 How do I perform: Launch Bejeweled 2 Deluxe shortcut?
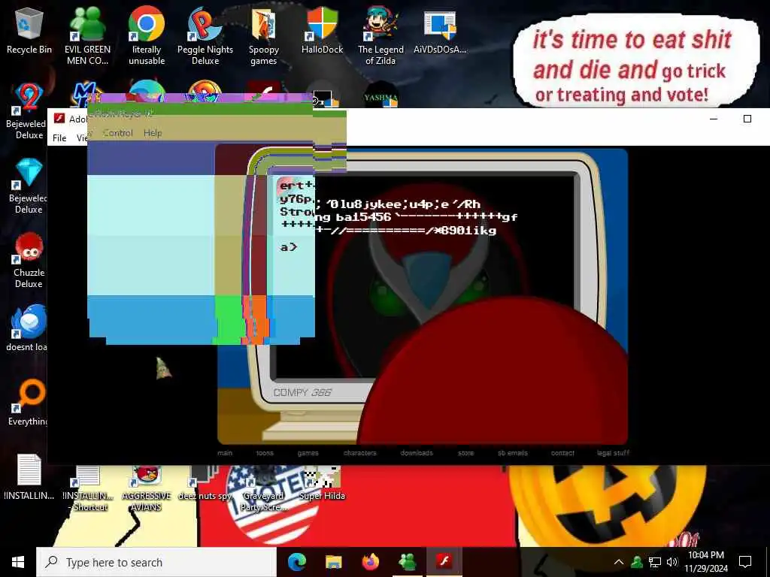coord(29,112)
